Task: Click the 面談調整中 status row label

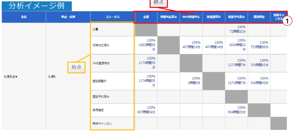Action: point(99,81)
